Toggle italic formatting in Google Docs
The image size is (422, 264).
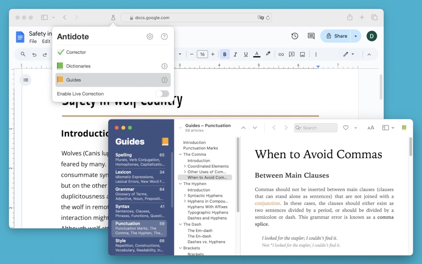tap(235, 54)
